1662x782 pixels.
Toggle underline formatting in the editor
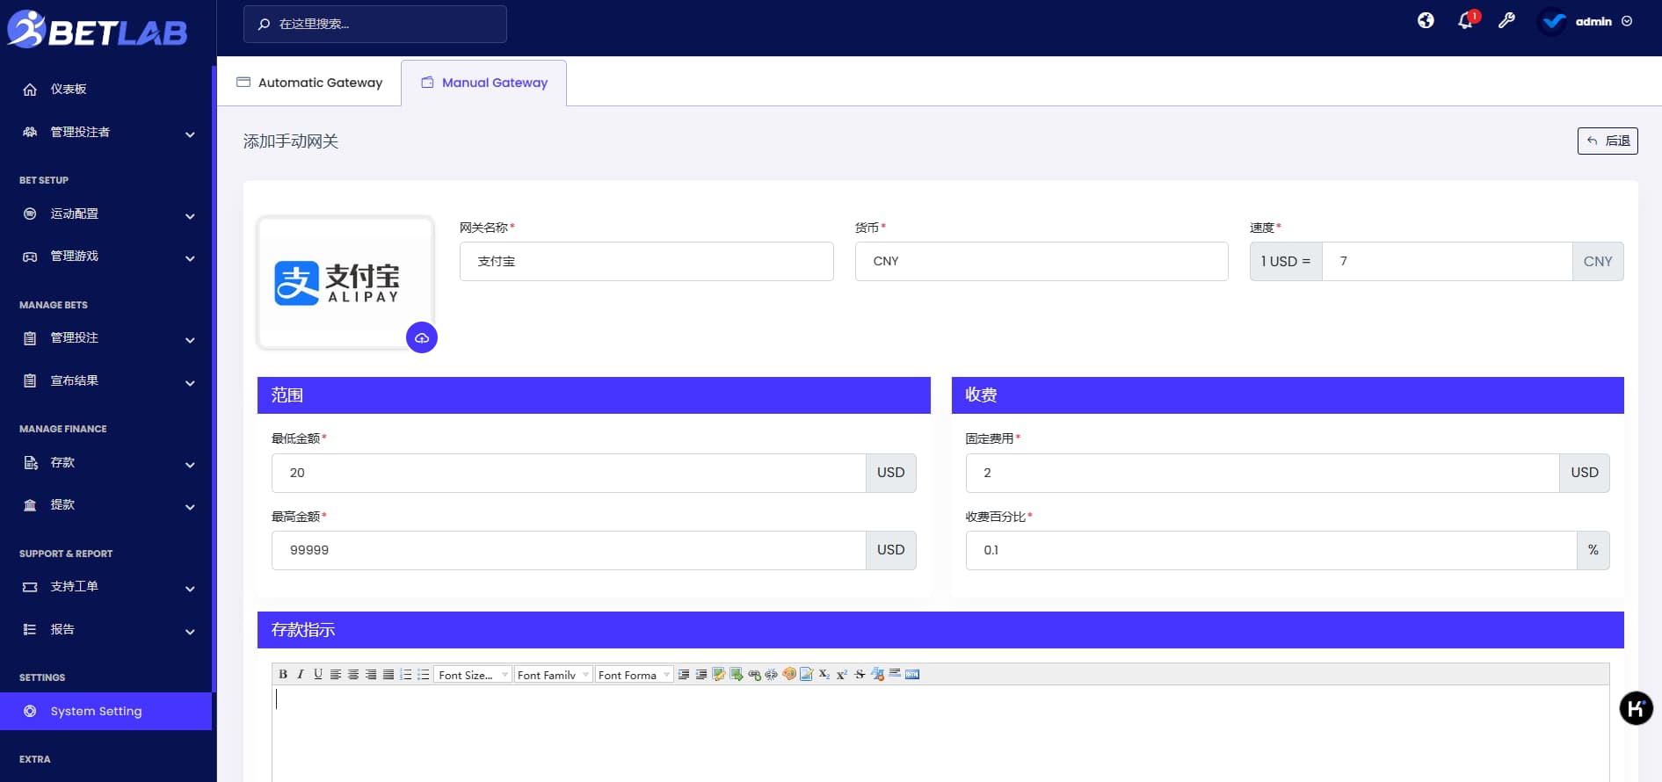[x=318, y=675]
